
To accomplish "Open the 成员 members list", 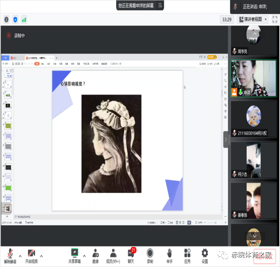I will (x=113, y=255).
